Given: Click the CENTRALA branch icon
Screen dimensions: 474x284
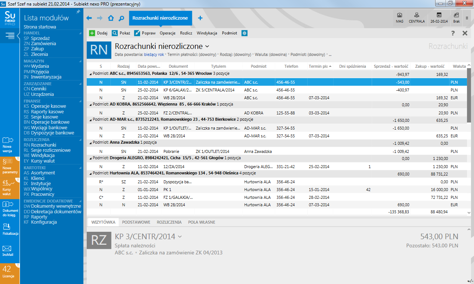Looking at the screenshot, I should click(416, 18).
